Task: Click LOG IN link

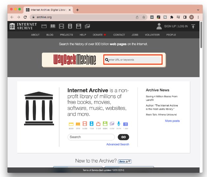Action: [x=183, y=26]
